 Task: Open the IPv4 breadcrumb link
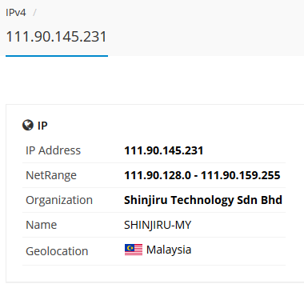click(x=16, y=13)
